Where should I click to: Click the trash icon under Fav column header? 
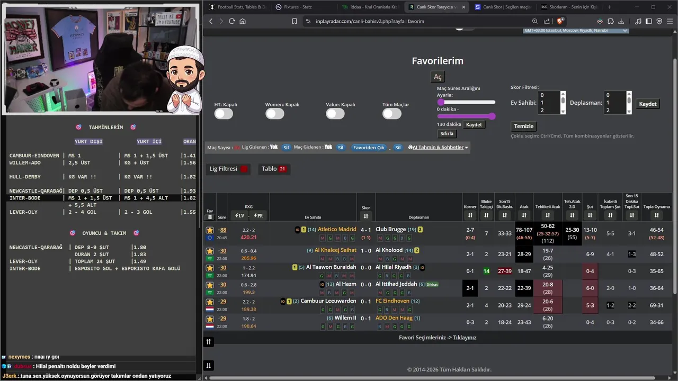[x=209, y=217]
